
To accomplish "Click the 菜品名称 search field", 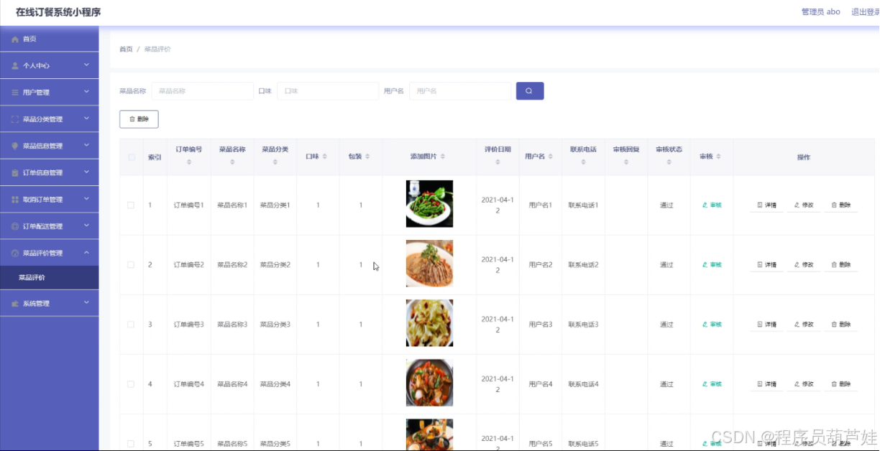I will pyautogui.click(x=202, y=91).
